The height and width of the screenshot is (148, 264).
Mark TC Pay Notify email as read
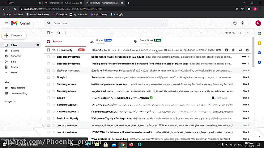tap(240, 50)
